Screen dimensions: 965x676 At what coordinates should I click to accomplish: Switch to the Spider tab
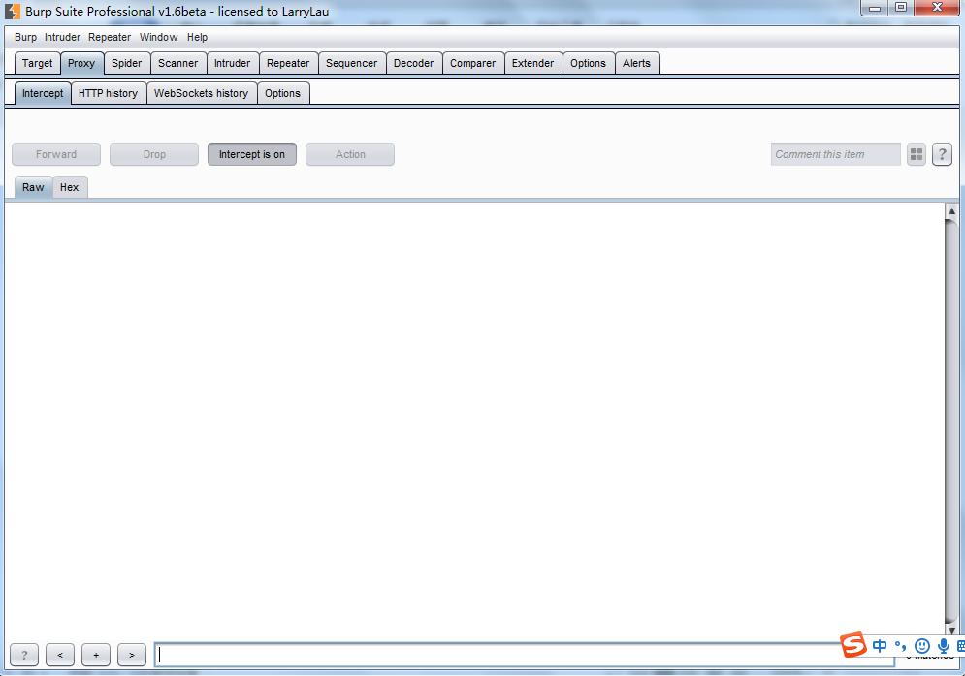(127, 63)
